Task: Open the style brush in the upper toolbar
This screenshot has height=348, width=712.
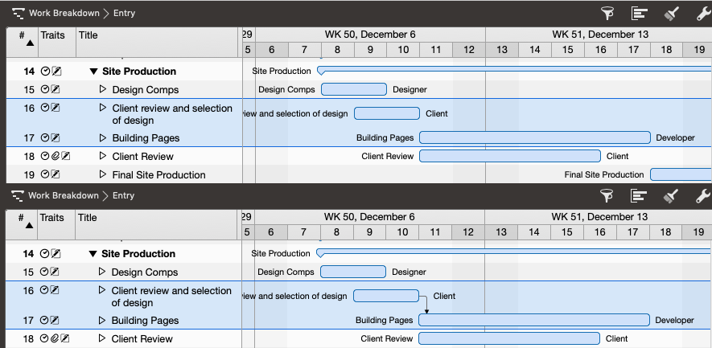Action: click(672, 13)
